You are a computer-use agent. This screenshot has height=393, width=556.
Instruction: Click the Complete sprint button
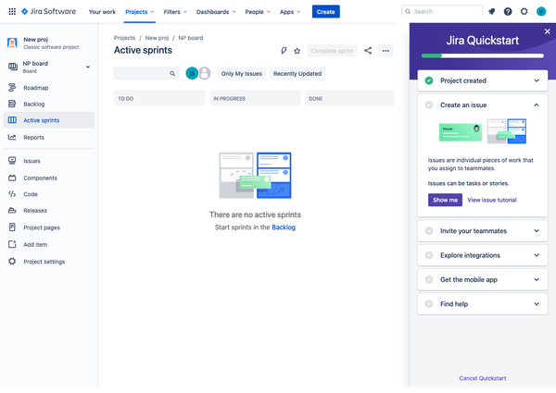[x=333, y=51]
